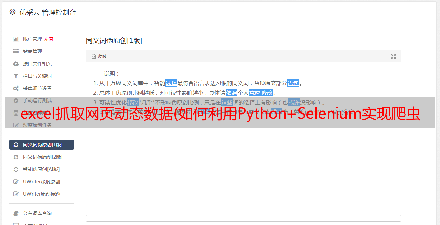Image resolution: width=440 pixels, height=225 pixels.
Task: Click the red 充值 link
Action: point(48,39)
